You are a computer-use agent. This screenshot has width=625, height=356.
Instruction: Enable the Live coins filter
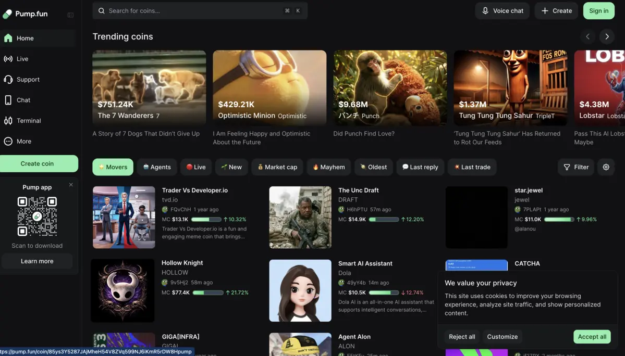click(x=196, y=167)
